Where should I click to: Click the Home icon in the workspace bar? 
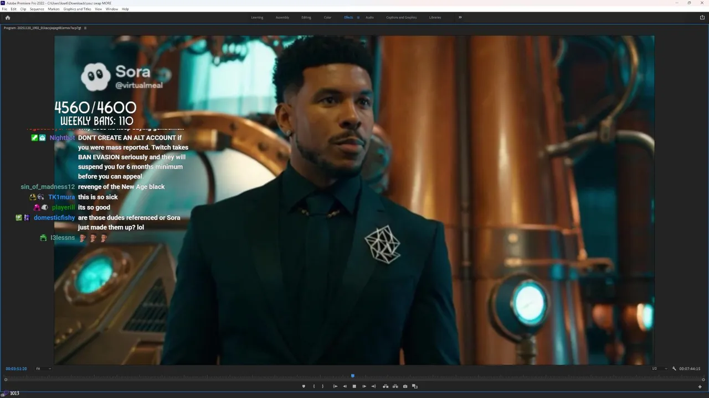(7, 17)
